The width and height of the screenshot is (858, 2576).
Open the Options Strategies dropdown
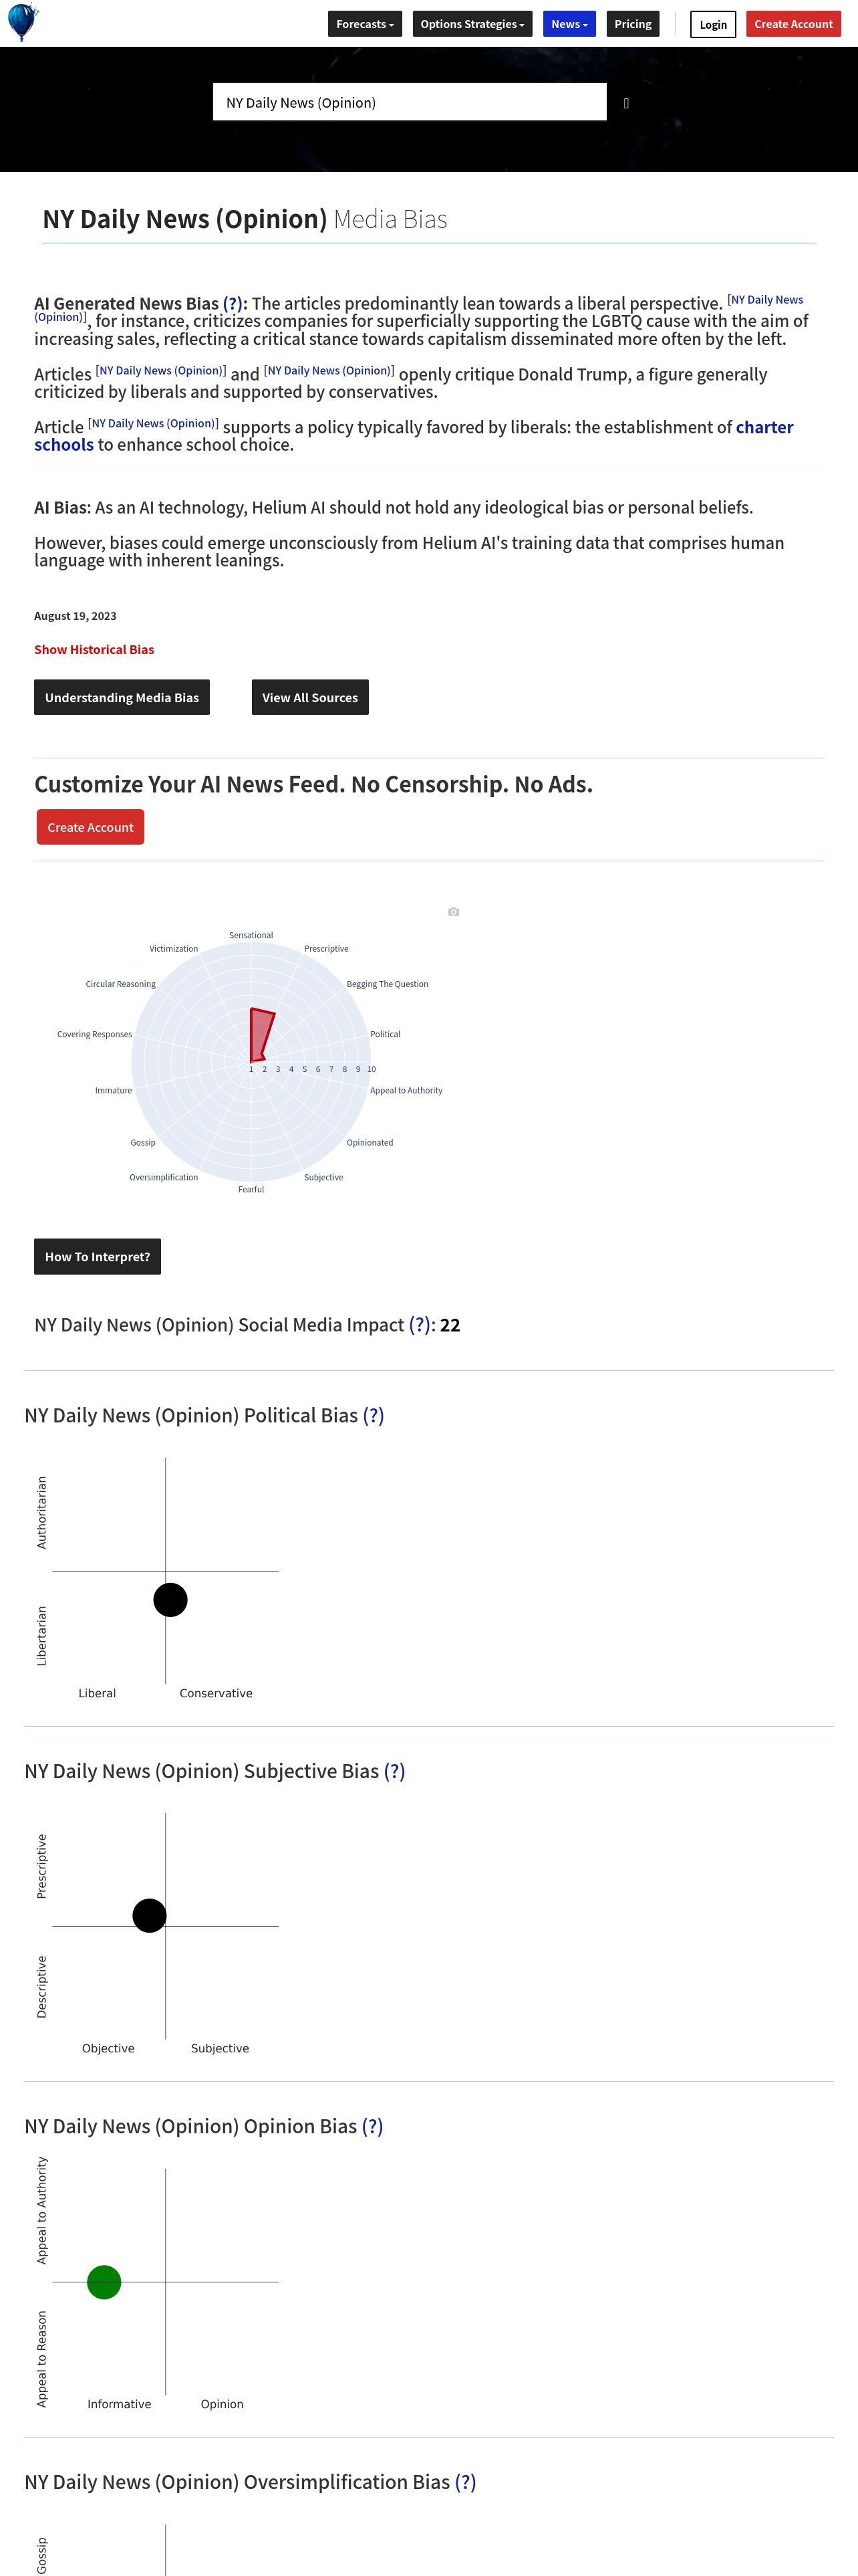tap(472, 24)
